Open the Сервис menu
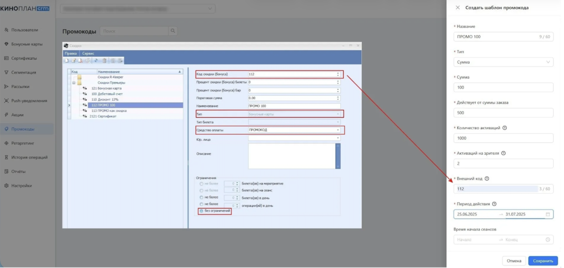The image size is (564, 268). coord(88,53)
